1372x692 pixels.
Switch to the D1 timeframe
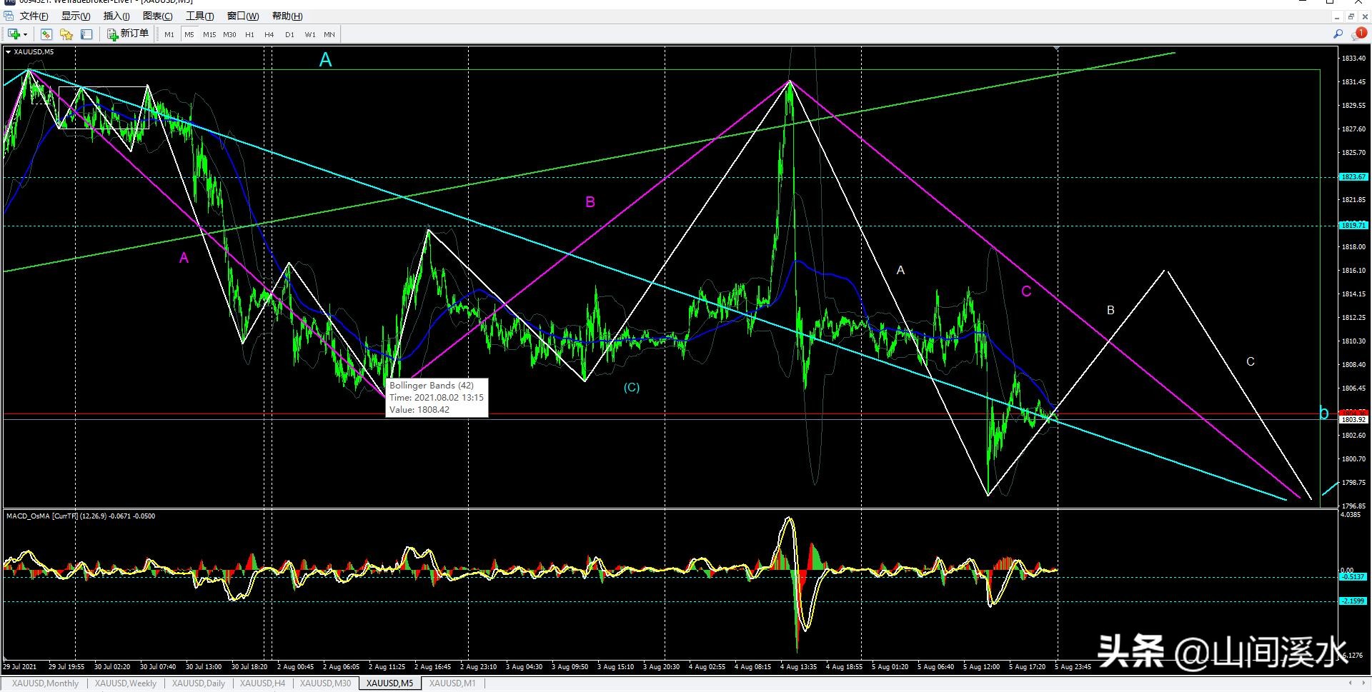[289, 34]
